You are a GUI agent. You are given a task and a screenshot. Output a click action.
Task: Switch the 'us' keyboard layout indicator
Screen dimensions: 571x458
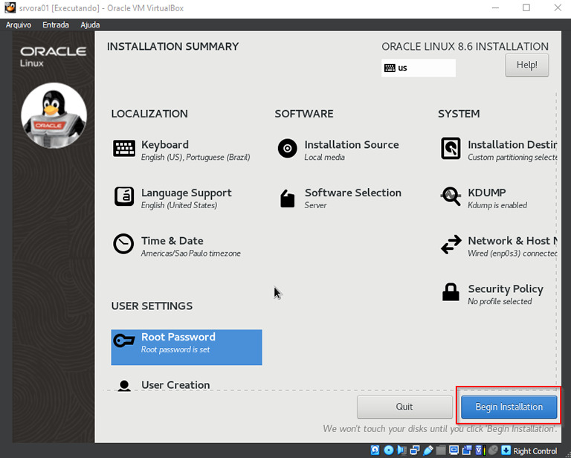419,68
